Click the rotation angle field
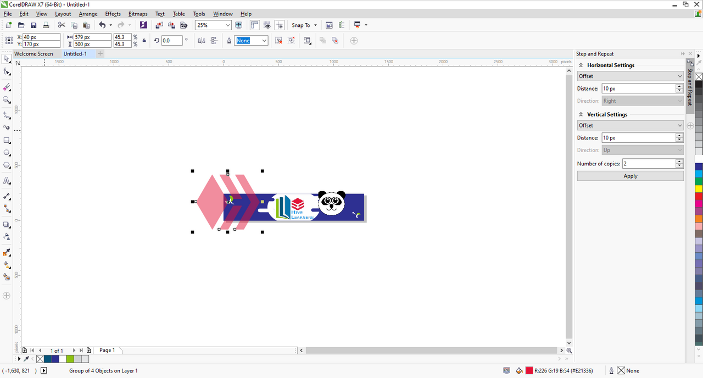The image size is (703, 378). [171, 41]
